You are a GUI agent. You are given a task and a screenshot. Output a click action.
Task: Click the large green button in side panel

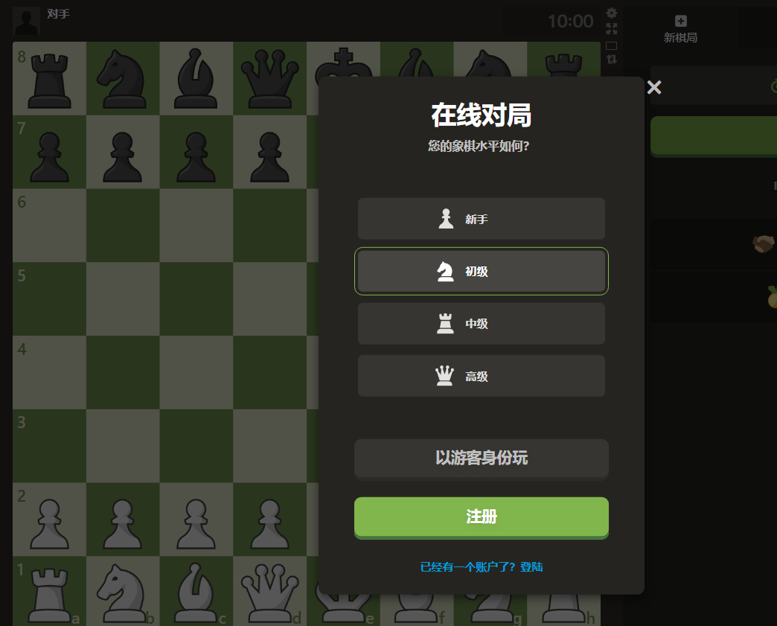[x=714, y=137]
